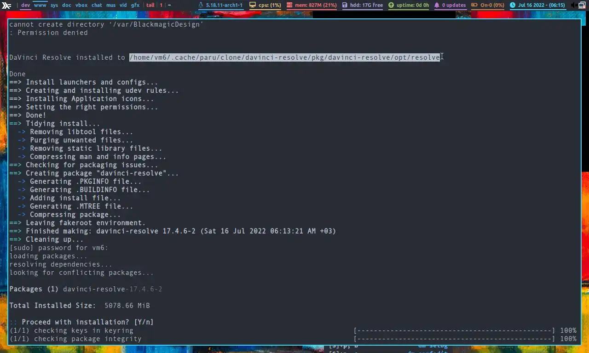
Task: Click the 'Install launchers and configs...' line
Action: (x=84, y=82)
